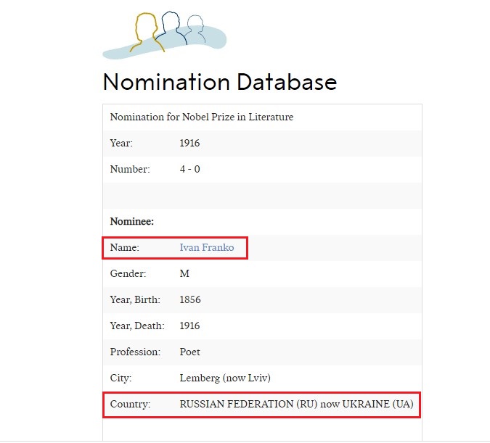Viewport: 490px width, 443px height.
Task: Open the Ivan Franko nominee link
Action: point(207,247)
